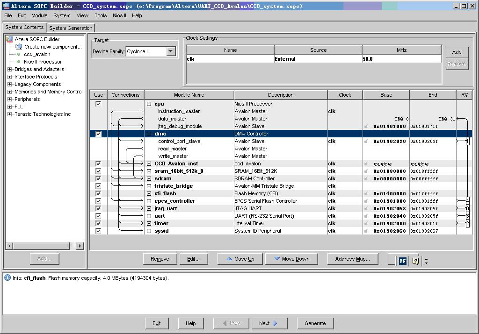
Task: Open the Tools menu
Action: 101,15
